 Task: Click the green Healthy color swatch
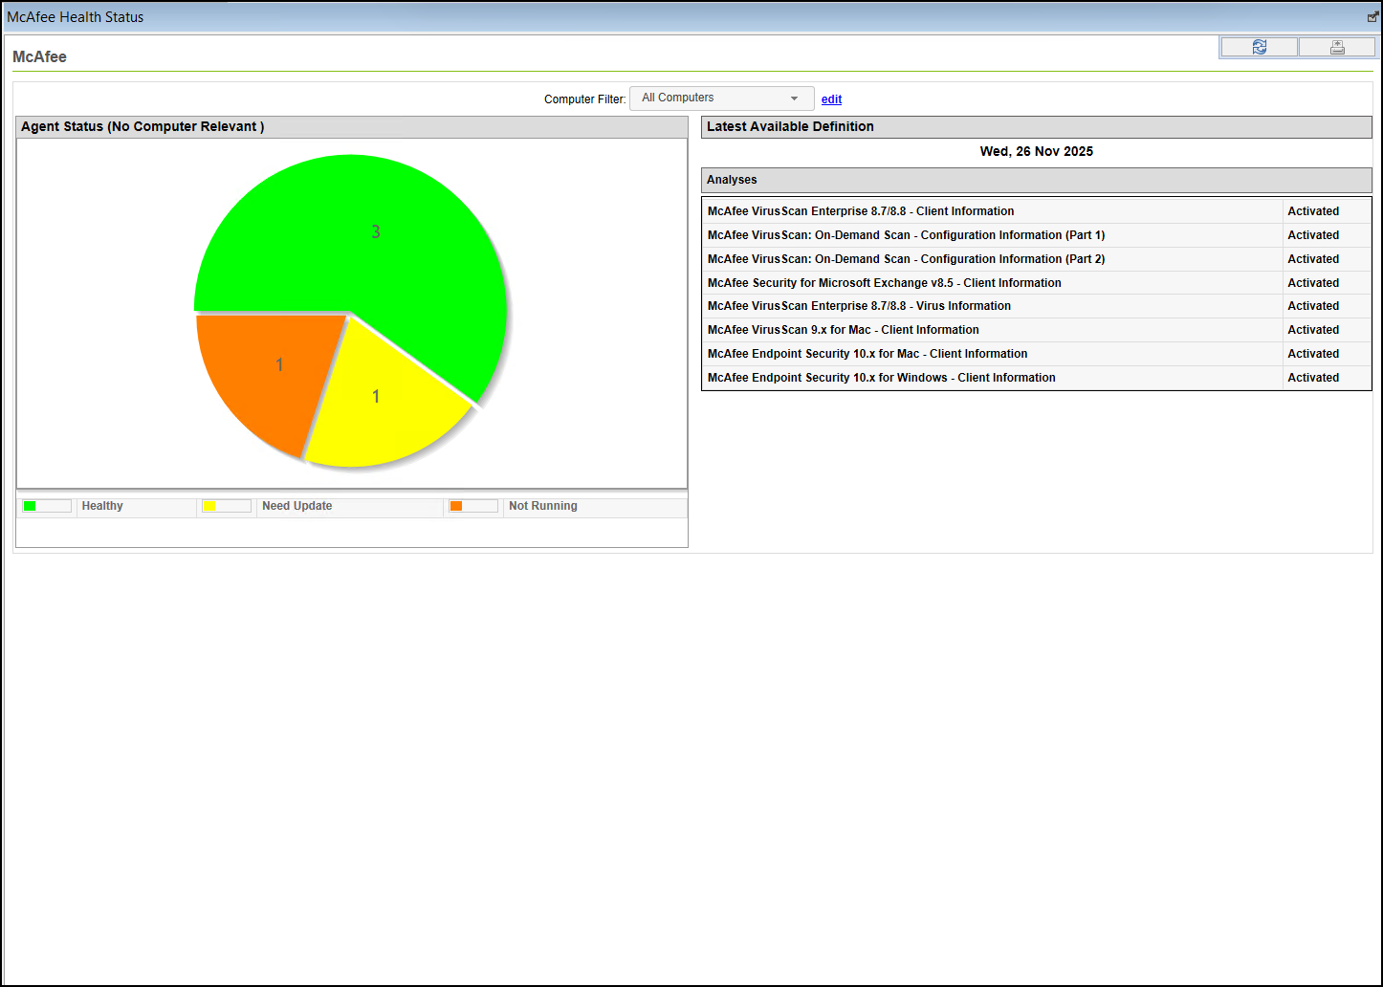pos(30,505)
